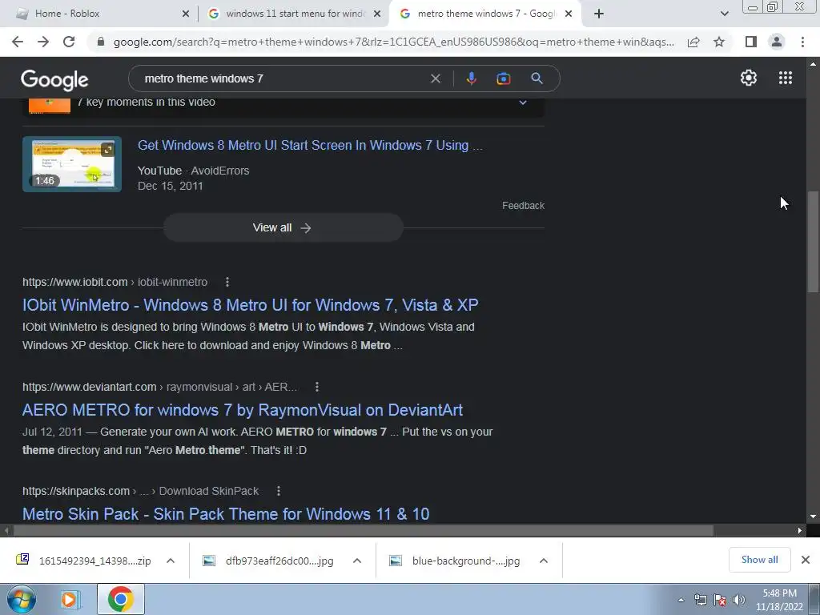Switch to the Home - Roblox tab

(99, 14)
